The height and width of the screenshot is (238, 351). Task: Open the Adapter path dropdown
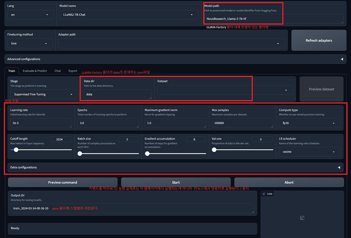[x=171, y=43]
